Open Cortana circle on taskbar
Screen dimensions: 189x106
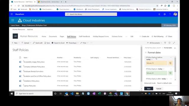click(55, 94)
